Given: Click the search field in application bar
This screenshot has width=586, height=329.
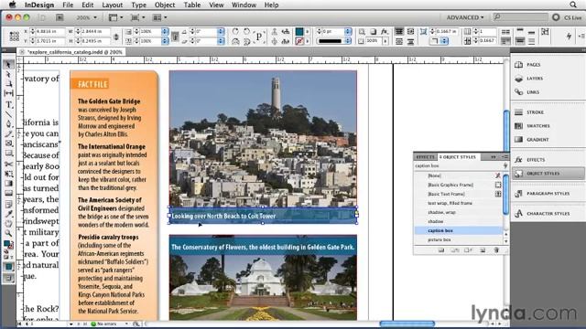Looking at the screenshot, I should (521, 17).
